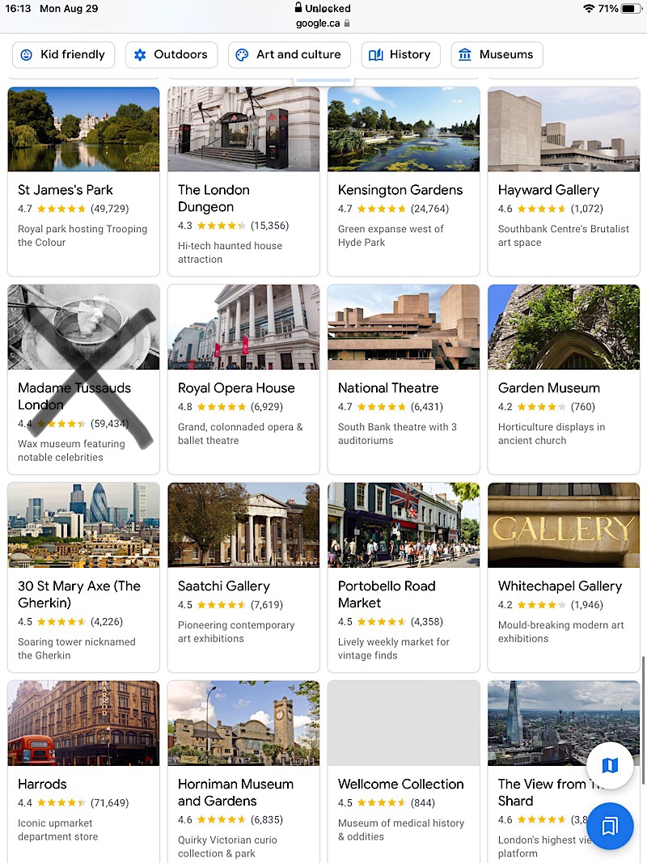Open the Whitechapel Gallery sign photo
The width and height of the screenshot is (647, 863).
pyautogui.click(x=564, y=525)
